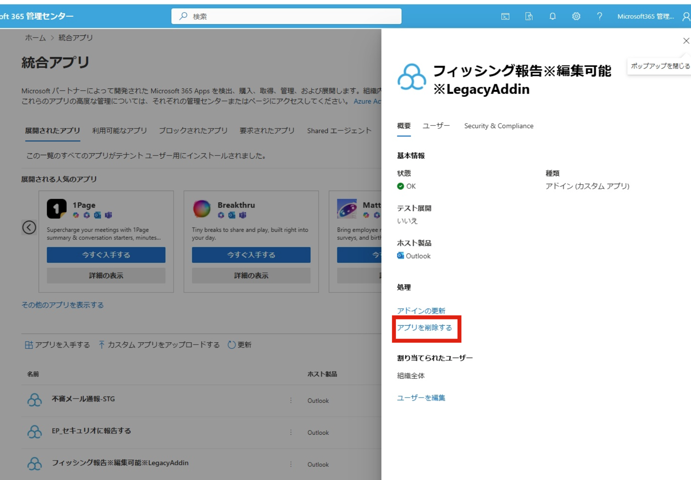Open notifications bell icon
Screen dimensions: 691x480
(x=552, y=16)
